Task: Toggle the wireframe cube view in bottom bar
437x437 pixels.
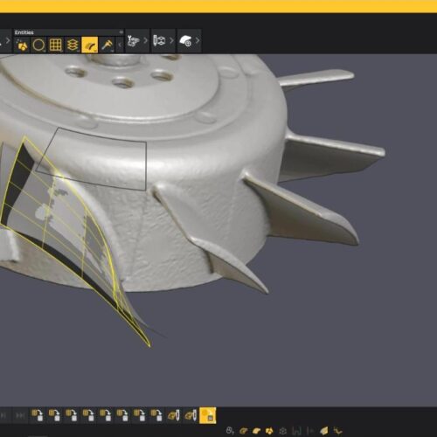Action: 282,431
